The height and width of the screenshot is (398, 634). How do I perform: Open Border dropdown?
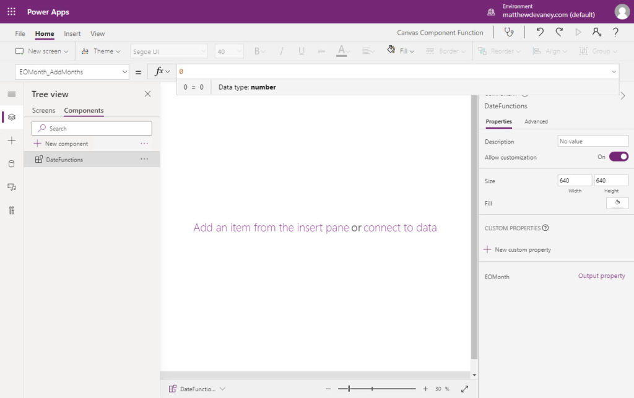point(446,51)
